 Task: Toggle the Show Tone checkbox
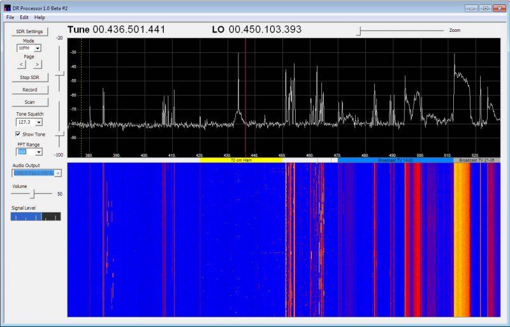(18, 134)
